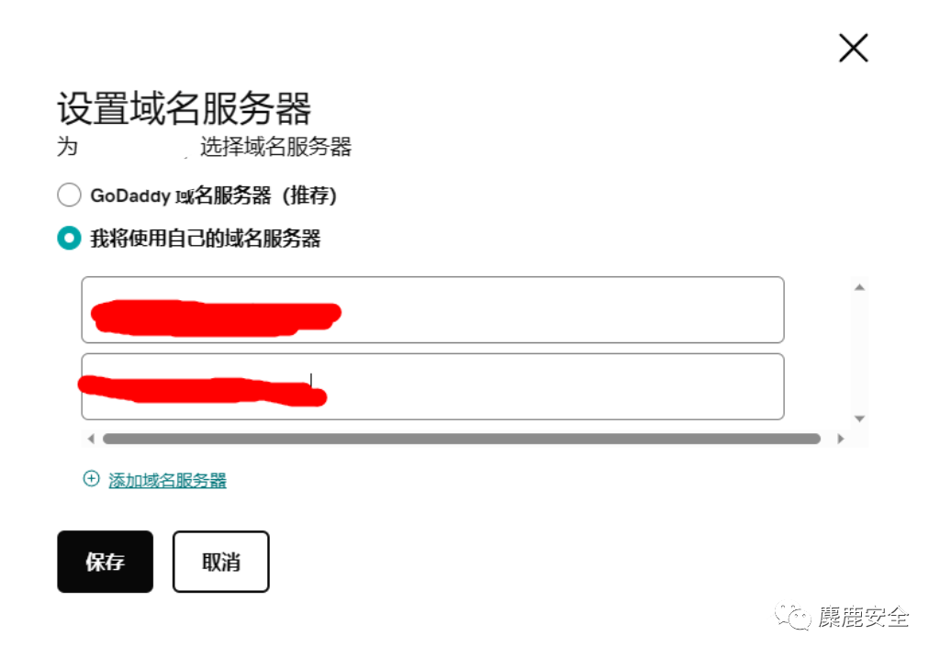This screenshot has width=940, height=658.
Task: Click the second nameserver input field
Action: (x=433, y=386)
